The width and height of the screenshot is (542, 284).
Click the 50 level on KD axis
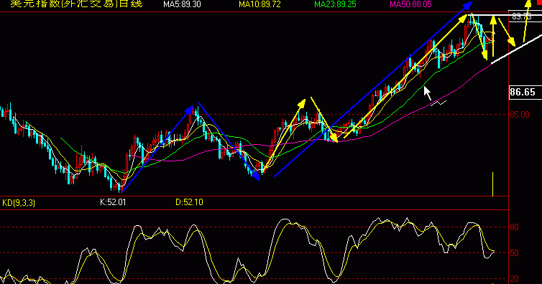click(x=515, y=253)
